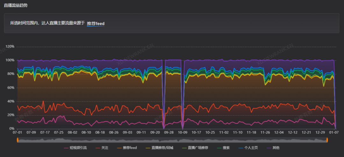Click the gray data zoom preview bar
Viewport: 344px width, 157px height.
[172, 140]
